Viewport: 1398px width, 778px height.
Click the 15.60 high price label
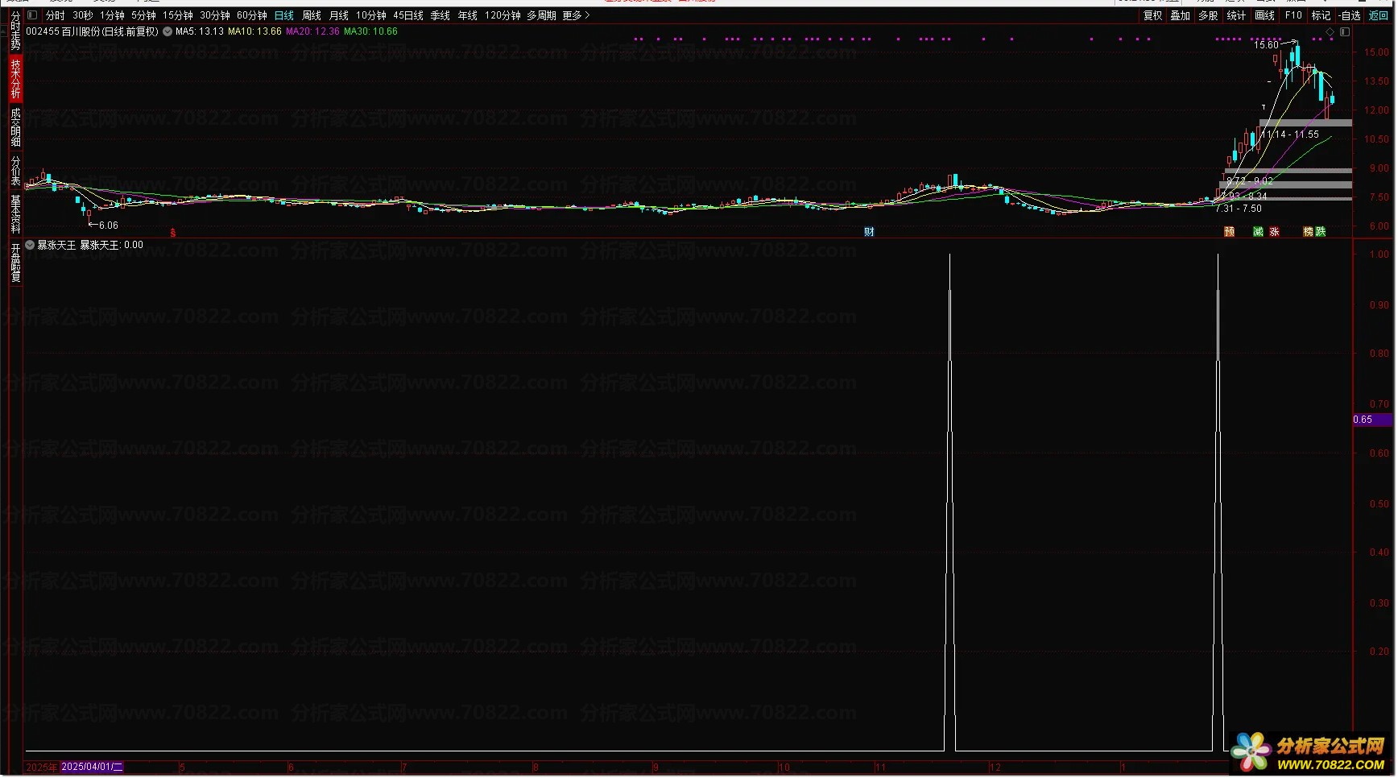point(1266,45)
